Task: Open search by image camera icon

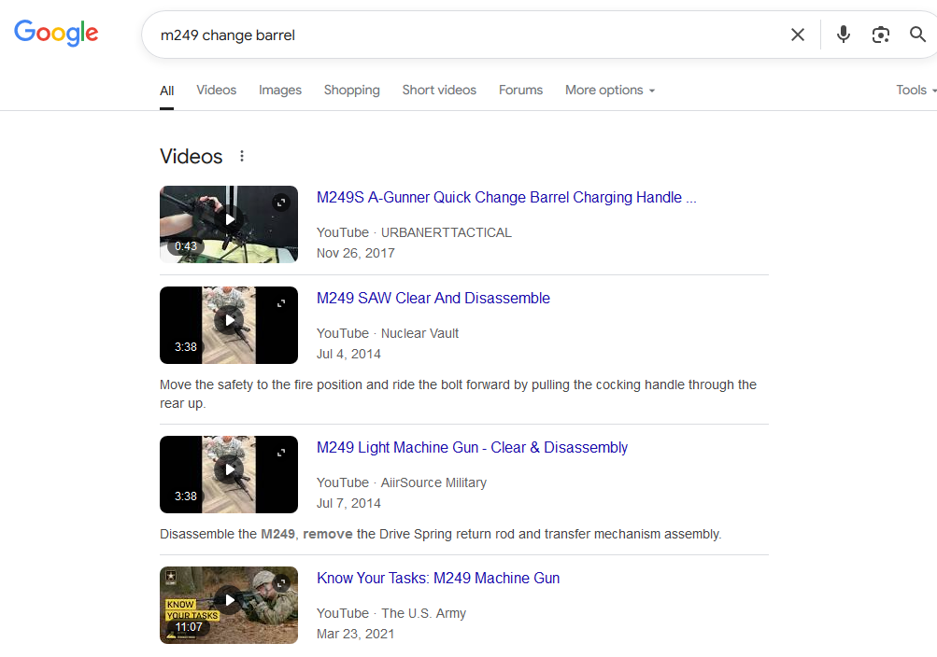Action: (880, 35)
